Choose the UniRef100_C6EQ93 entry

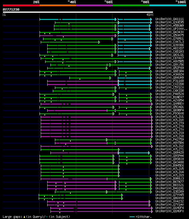point(170,51)
